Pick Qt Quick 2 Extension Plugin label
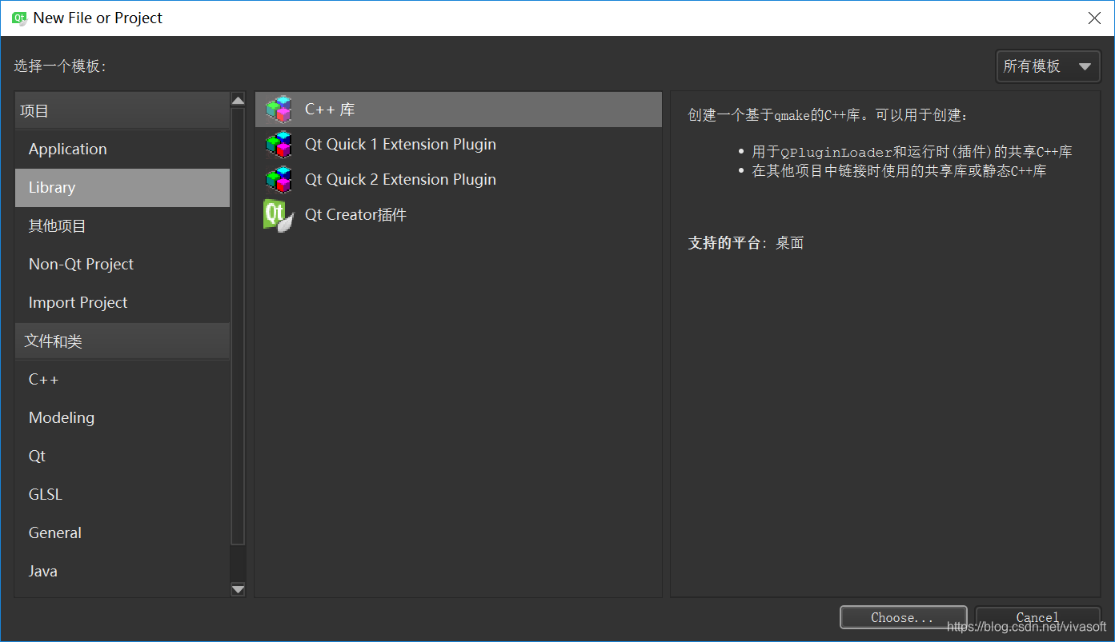1115x642 pixels. [x=400, y=180]
